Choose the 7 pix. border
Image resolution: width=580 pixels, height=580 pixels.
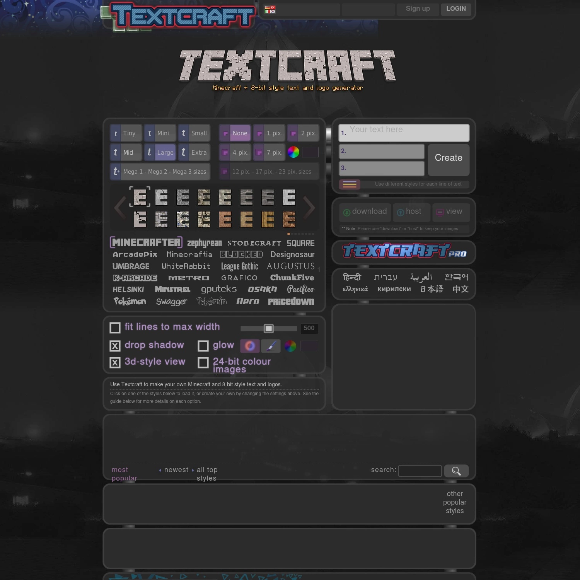(269, 152)
